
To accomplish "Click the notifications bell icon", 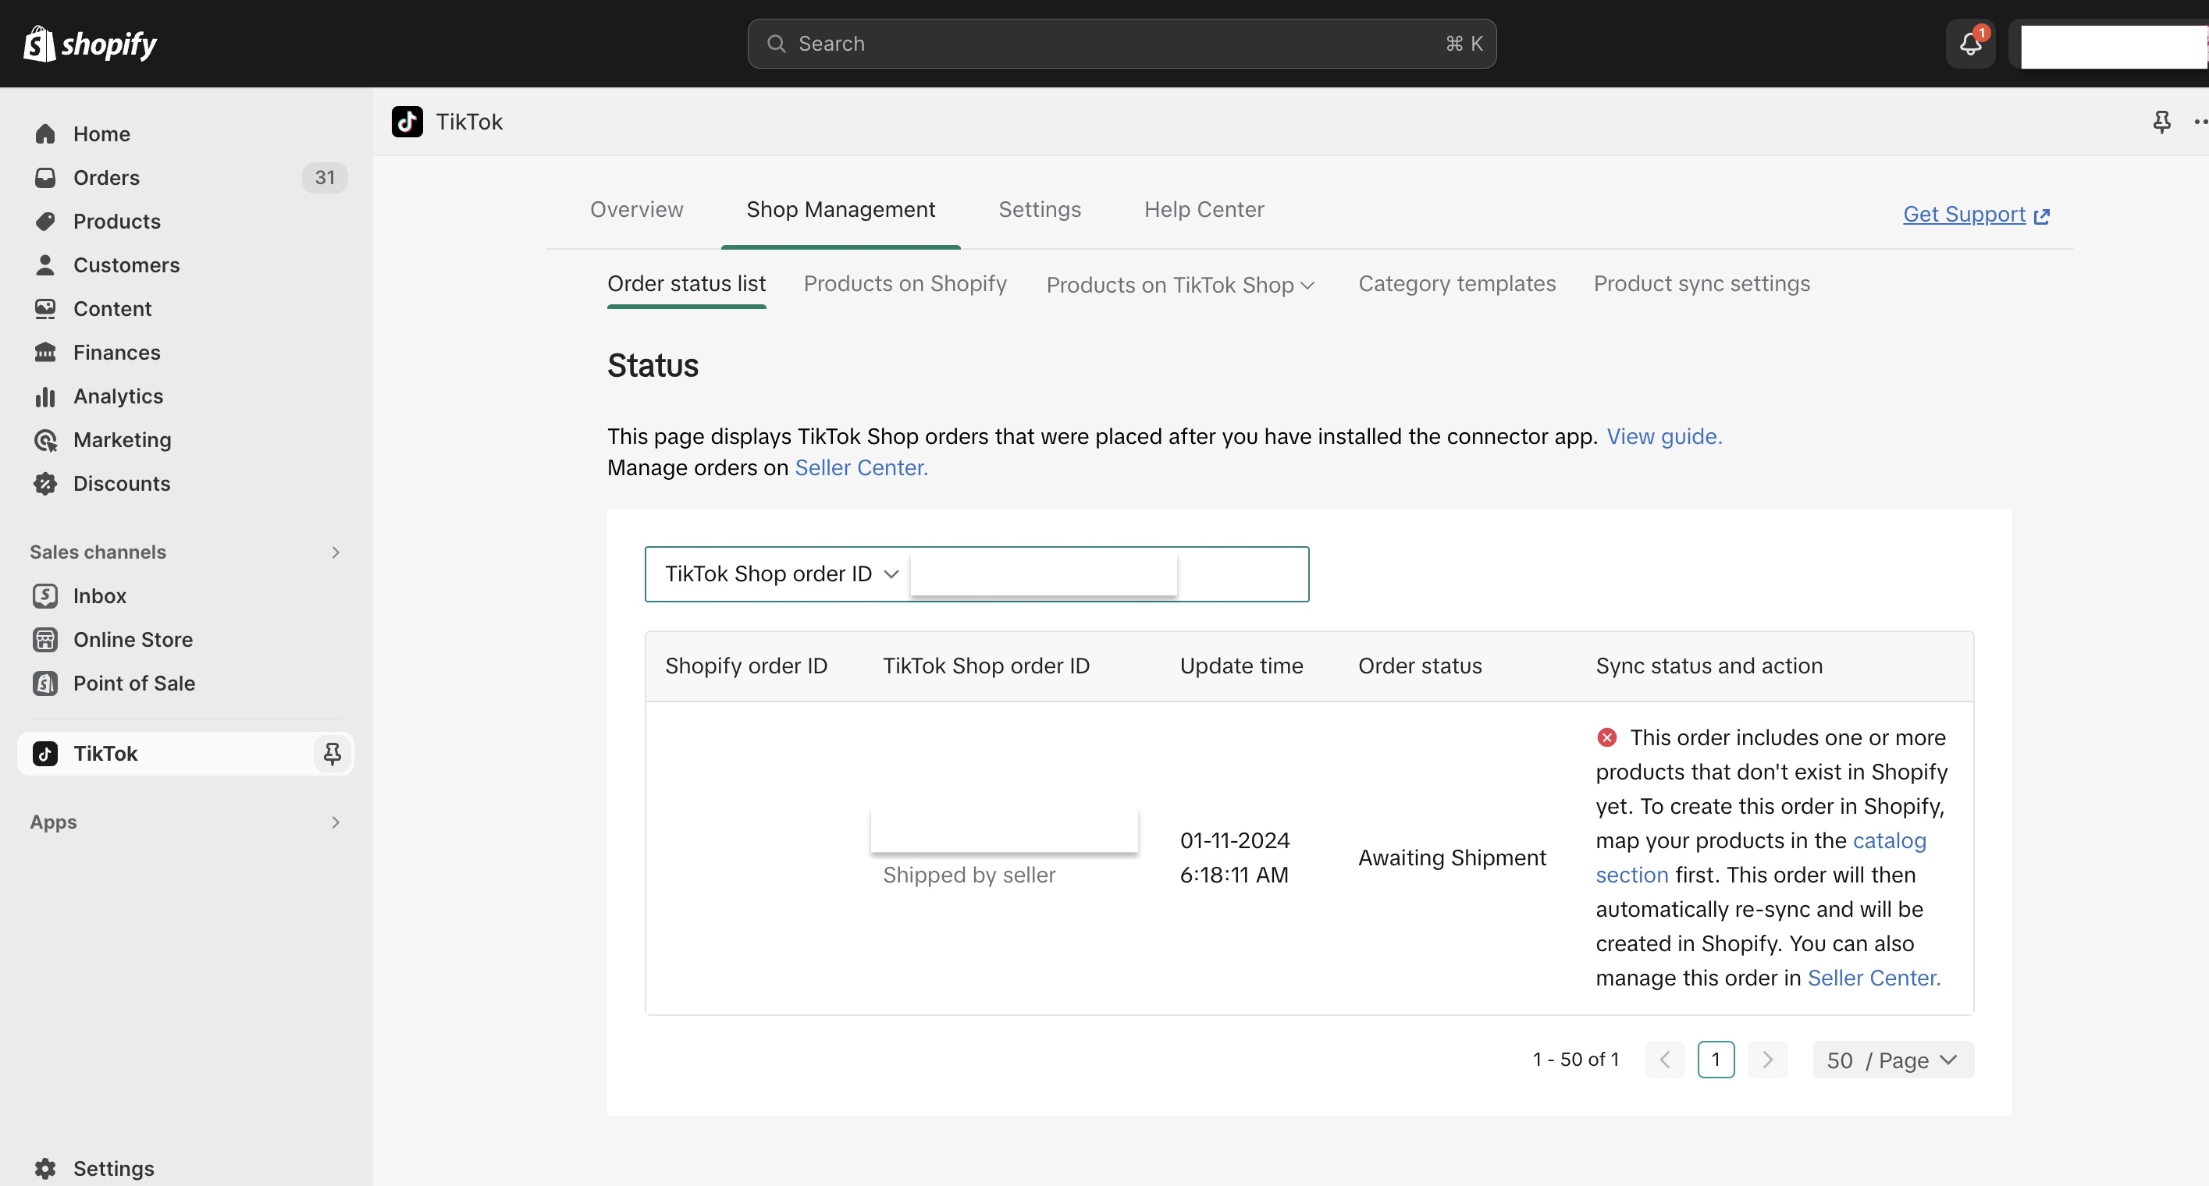I will click(1969, 44).
